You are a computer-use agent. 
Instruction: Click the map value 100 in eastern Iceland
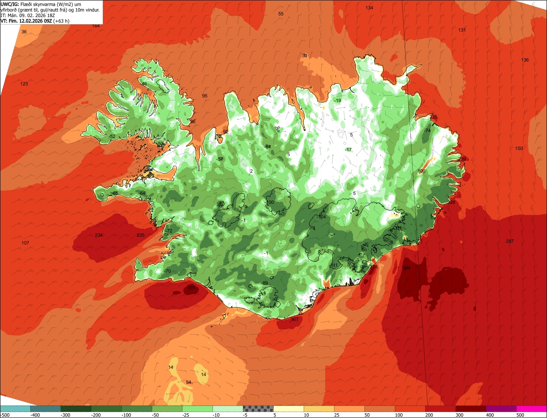click(x=421, y=171)
